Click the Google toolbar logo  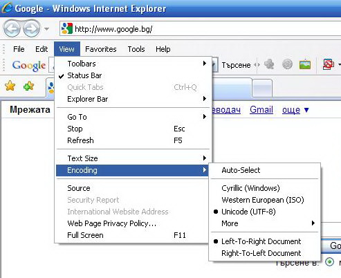pos(29,66)
